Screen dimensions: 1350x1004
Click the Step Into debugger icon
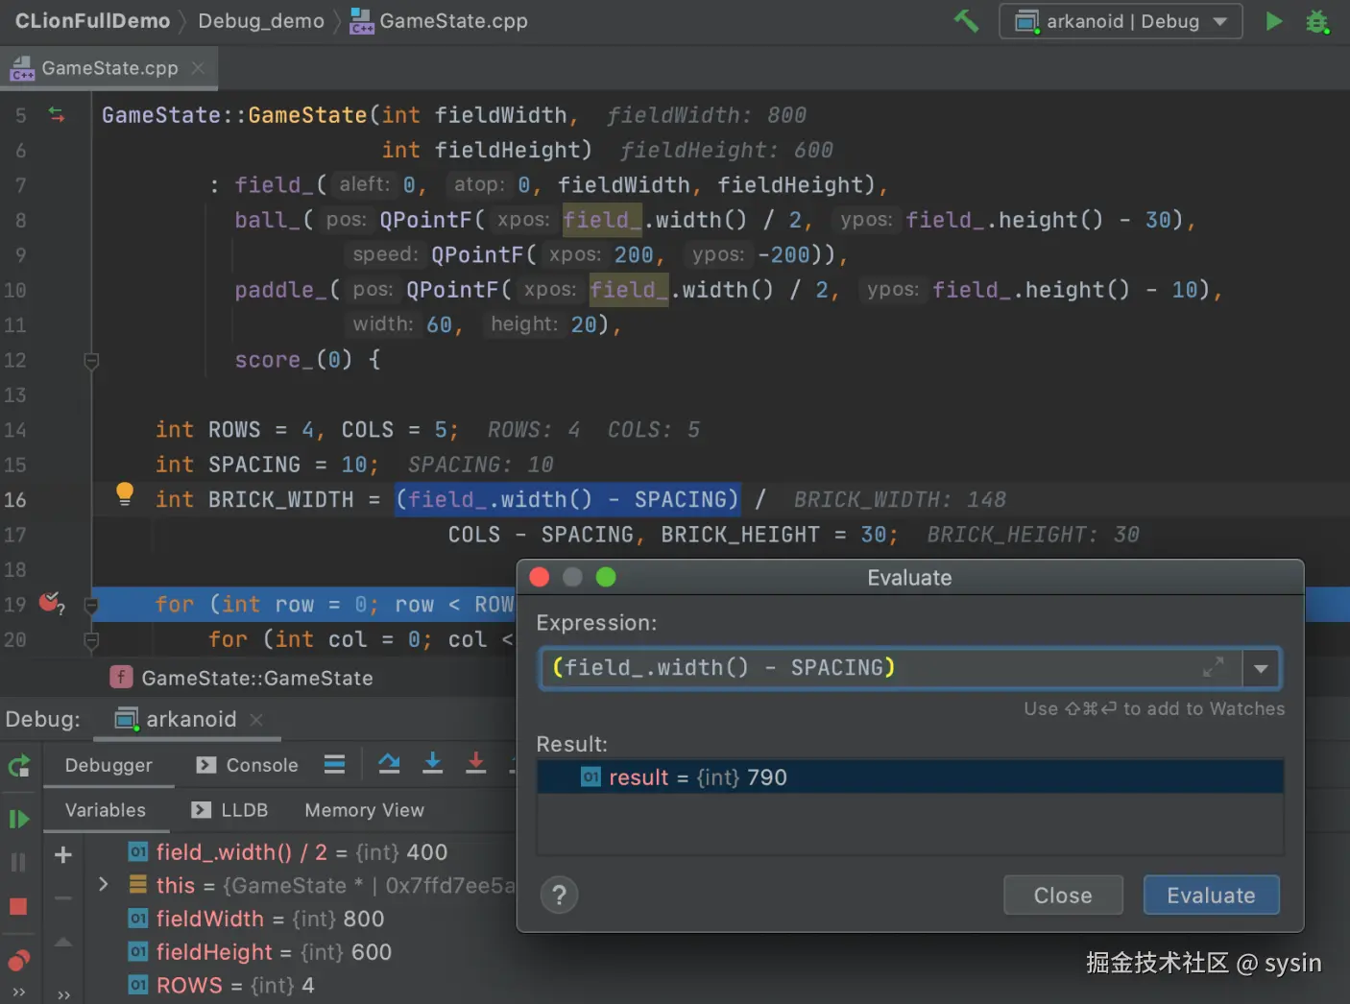click(x=432, y=763)
